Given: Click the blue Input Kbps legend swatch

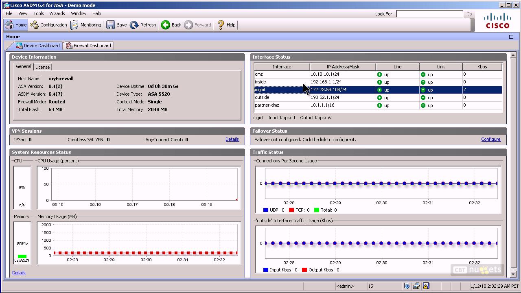Looking at the screenshot, I should pos(266,270).
